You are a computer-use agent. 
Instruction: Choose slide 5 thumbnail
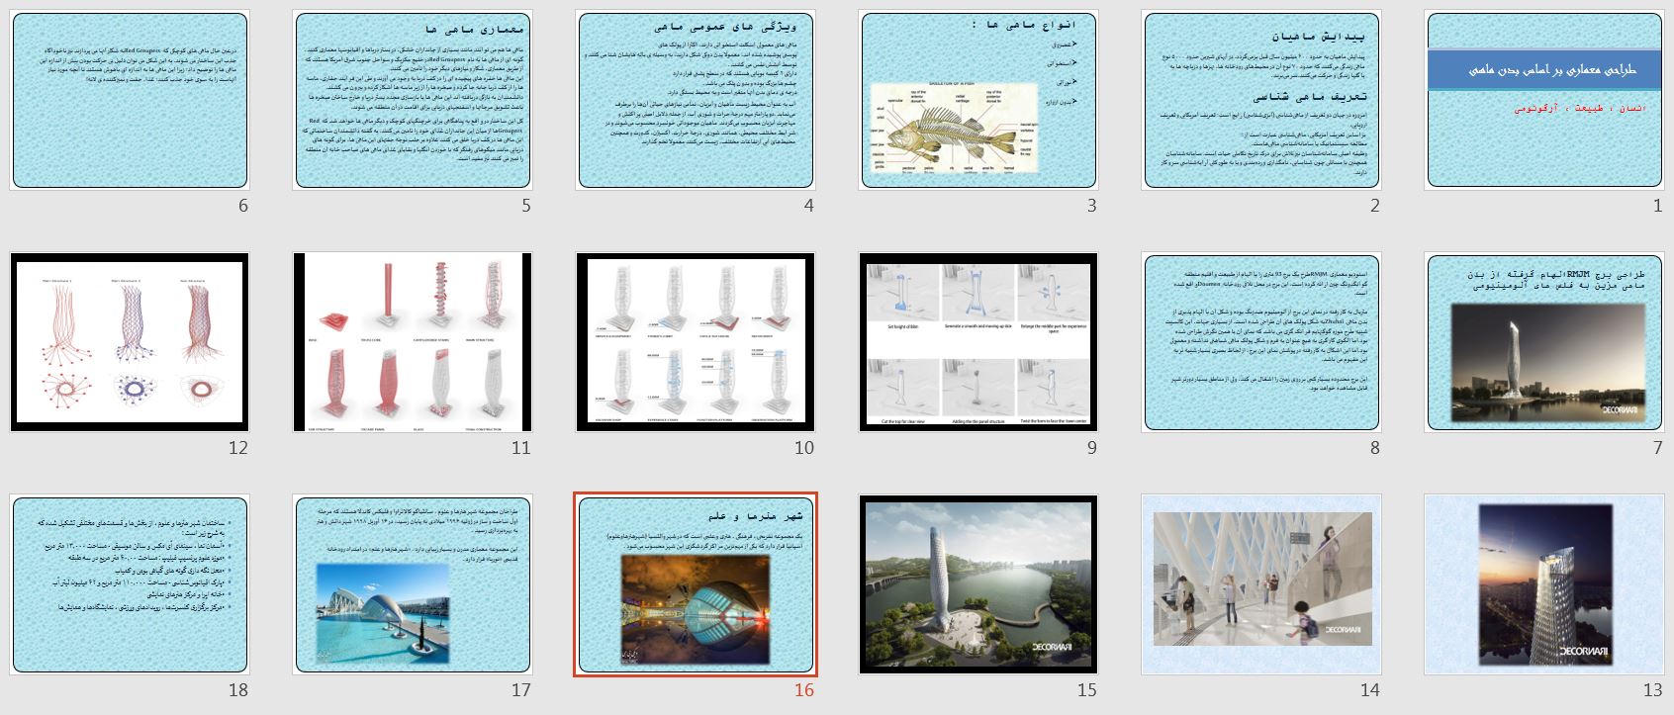point(412,100)
